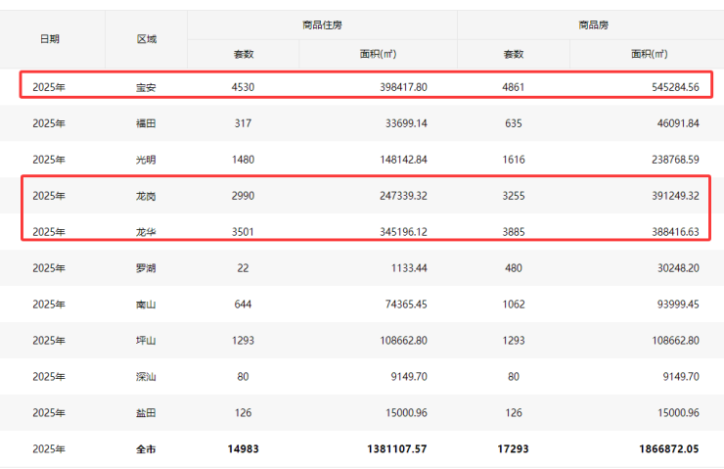Click the 日期 column header
Screen dimensions: 724x469
(x=49, y=39)
